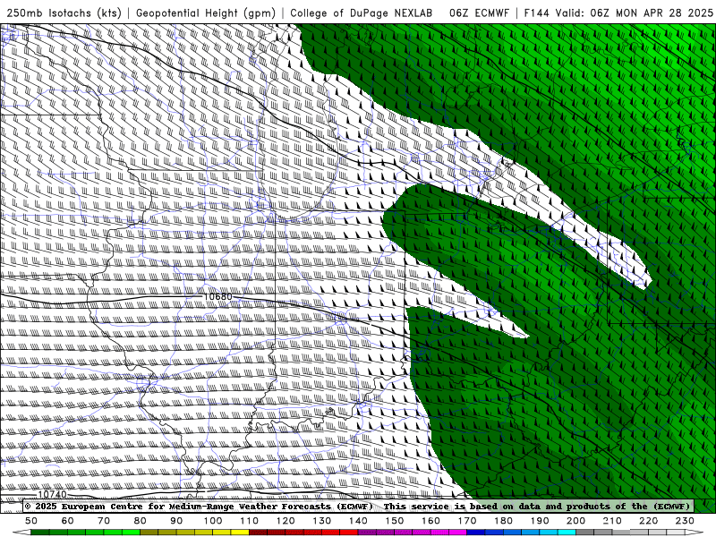Click the dark blue swatch beginning at 170

coord(476,533)
